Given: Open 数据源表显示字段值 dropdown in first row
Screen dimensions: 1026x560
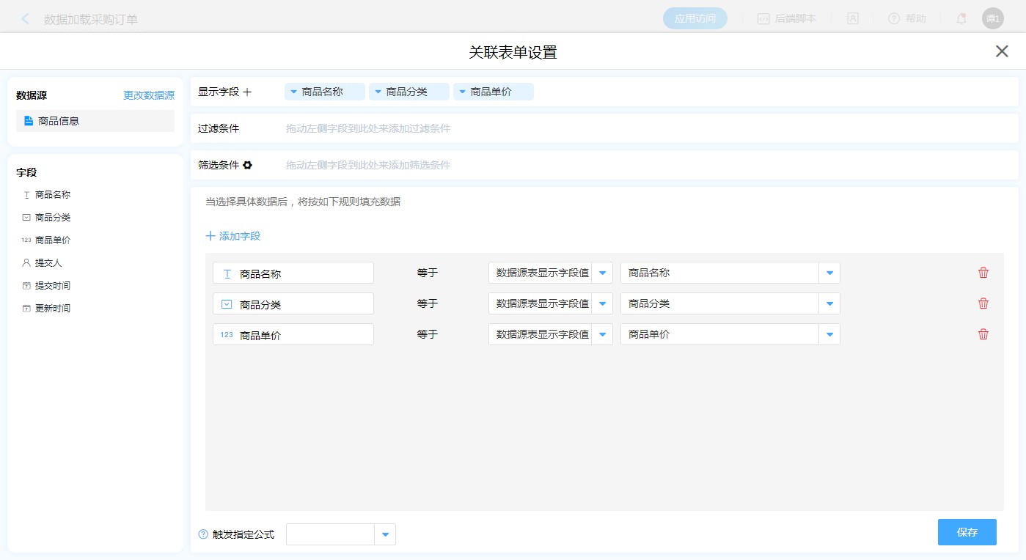Looking at the screenshot, I should point(602,273).
